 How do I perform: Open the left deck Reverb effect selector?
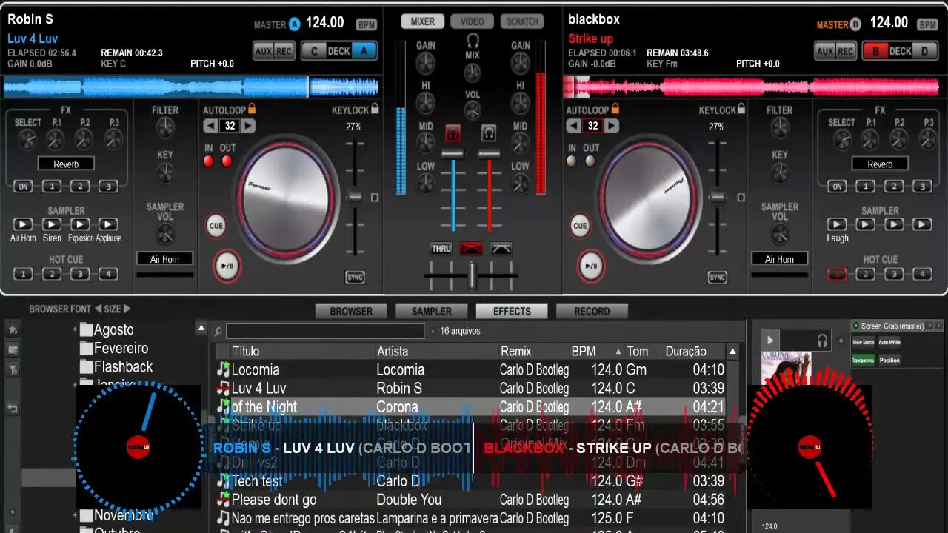pyautogui.click(x=66, y=164)
